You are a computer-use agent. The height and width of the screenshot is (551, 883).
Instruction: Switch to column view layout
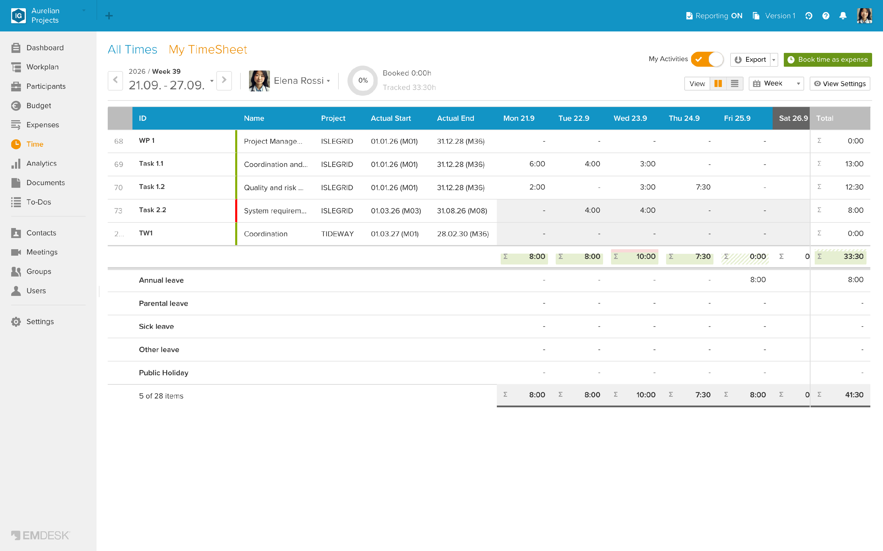point(718,84)
